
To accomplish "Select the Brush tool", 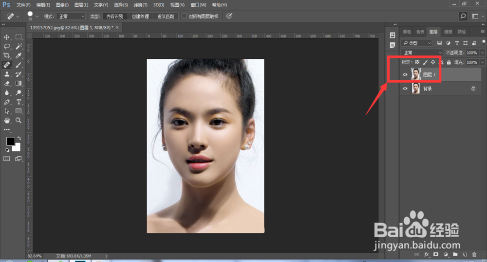I will 19,65.
